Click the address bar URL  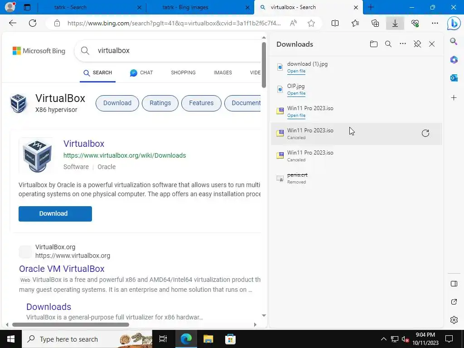coord(174,23)
